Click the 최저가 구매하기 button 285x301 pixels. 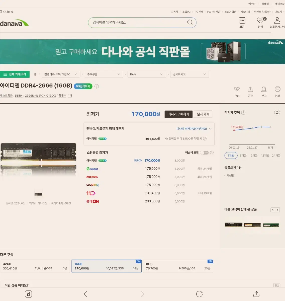point(178,114)
